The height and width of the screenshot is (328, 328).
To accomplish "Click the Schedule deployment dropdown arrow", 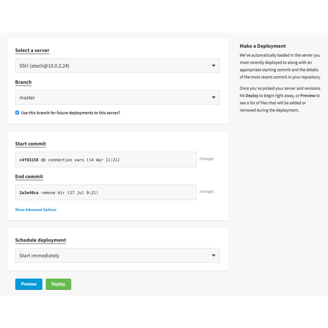I will [214, 255].
